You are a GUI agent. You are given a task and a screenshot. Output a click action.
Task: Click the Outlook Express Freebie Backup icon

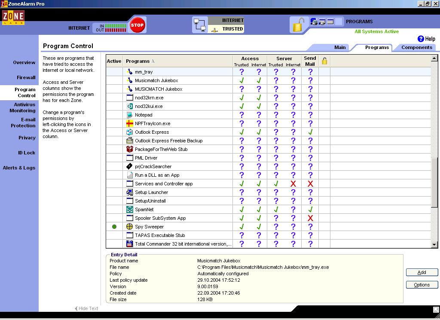click(x=129, y=141)
